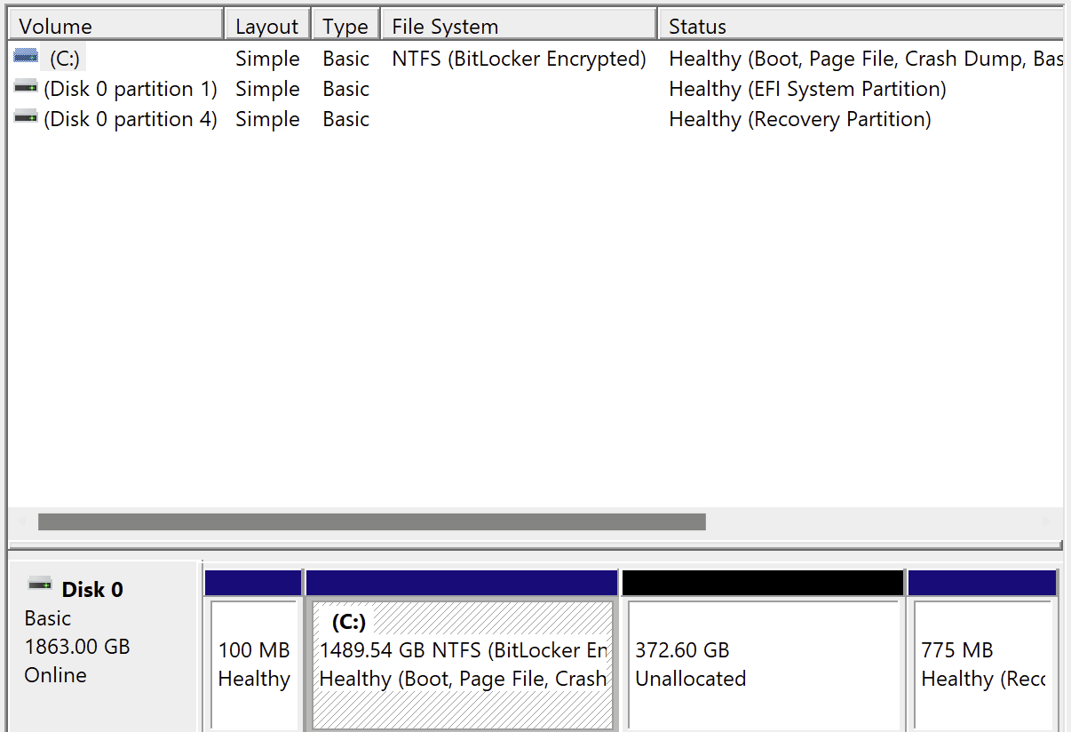Click the drive icon for Disk 0 partition 4
1071x732 pixels.
(x=26, y=117)
